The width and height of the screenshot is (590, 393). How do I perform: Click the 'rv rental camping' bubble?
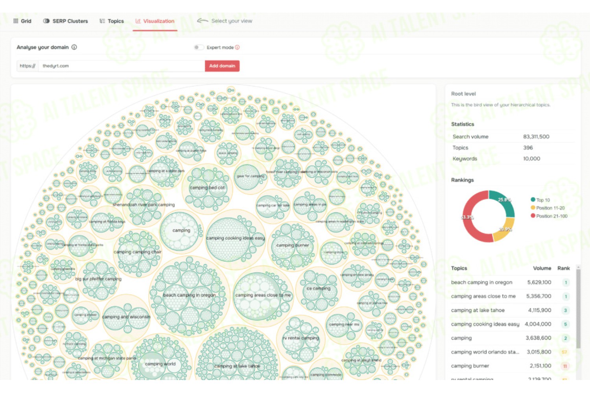pos(301,338)
